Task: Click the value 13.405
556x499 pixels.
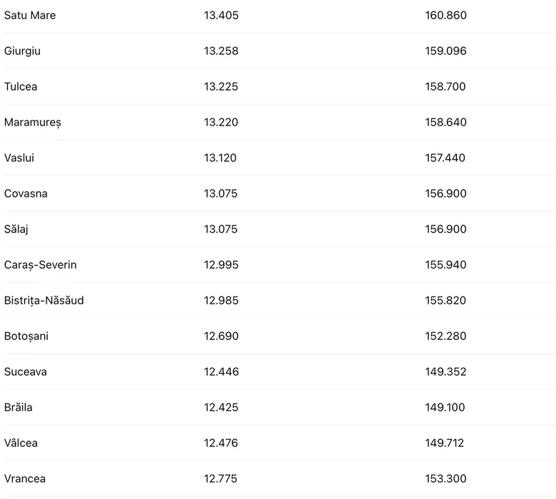Action: pos(221,16)
